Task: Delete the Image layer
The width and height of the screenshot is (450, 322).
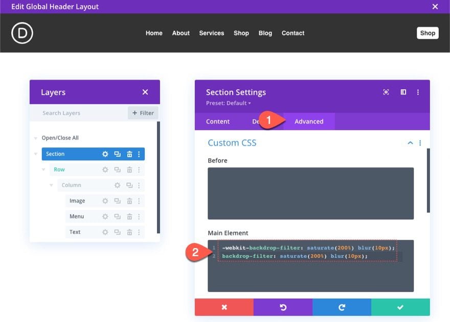Action: [129, 201]
